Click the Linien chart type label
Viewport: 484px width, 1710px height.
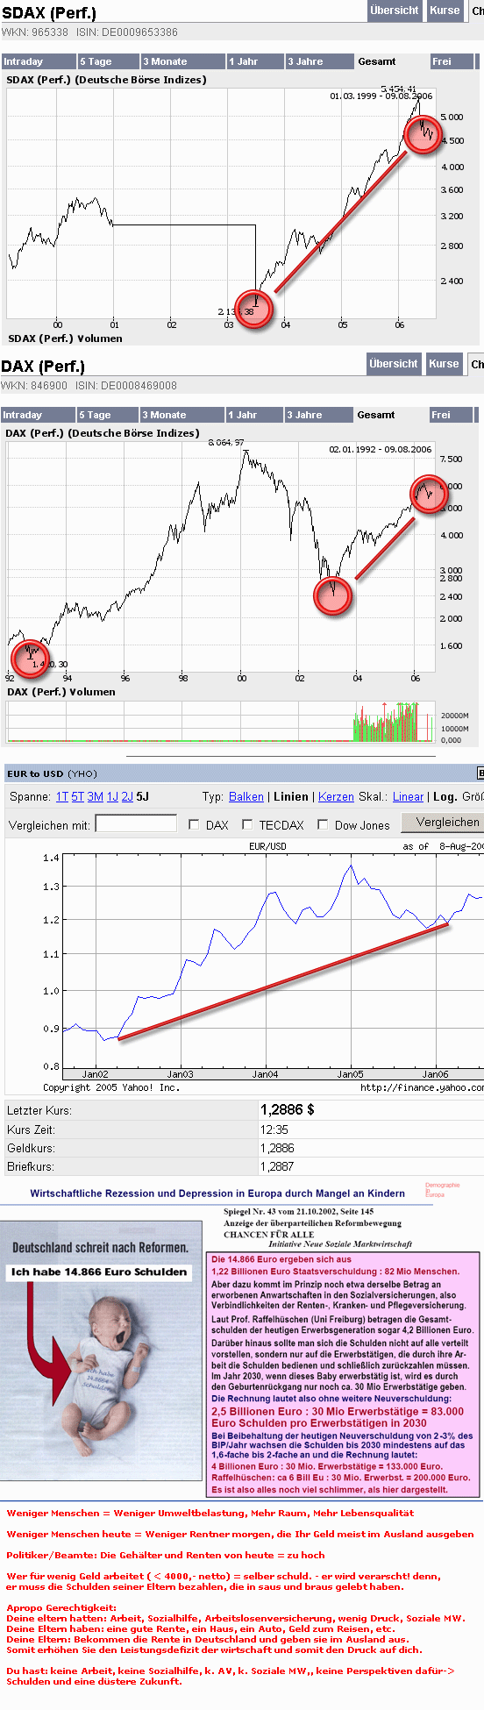291,797
